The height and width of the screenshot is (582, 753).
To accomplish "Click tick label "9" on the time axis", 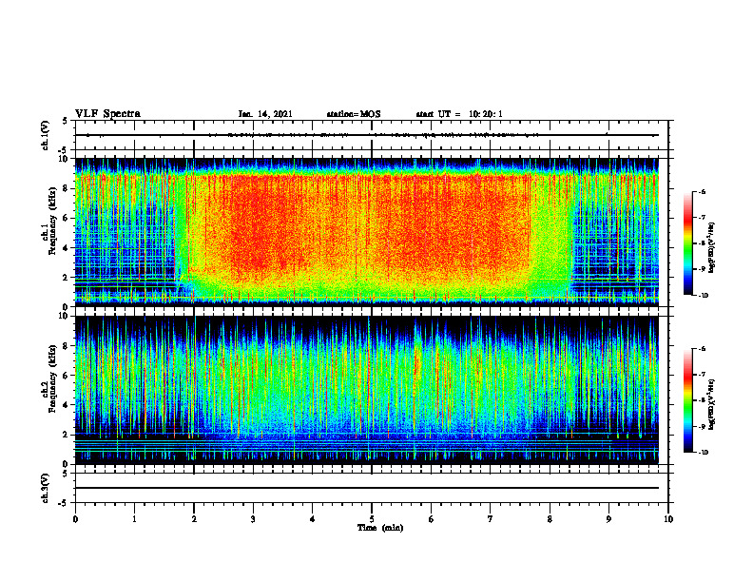I will (x=608, y=519).
